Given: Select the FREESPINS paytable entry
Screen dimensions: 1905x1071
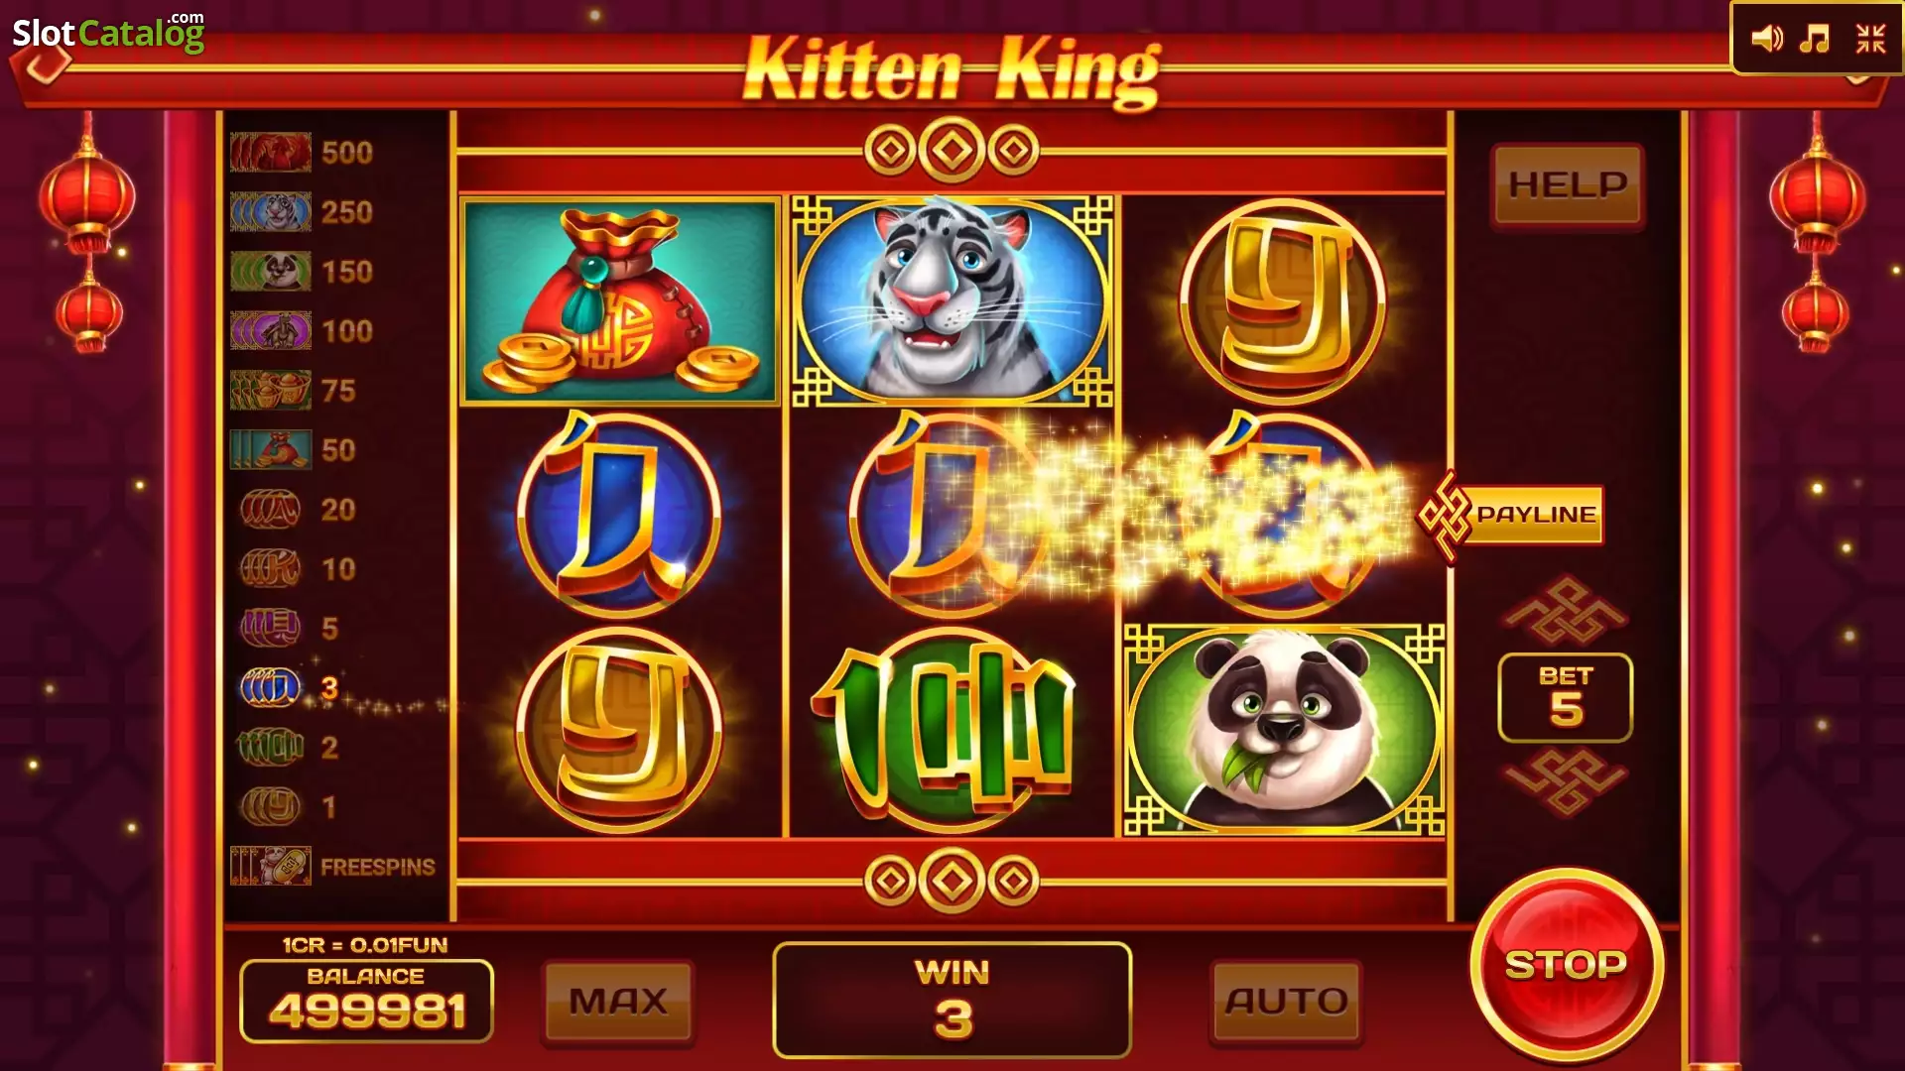Looking at the screenshot, I should (x=333, y=866).
